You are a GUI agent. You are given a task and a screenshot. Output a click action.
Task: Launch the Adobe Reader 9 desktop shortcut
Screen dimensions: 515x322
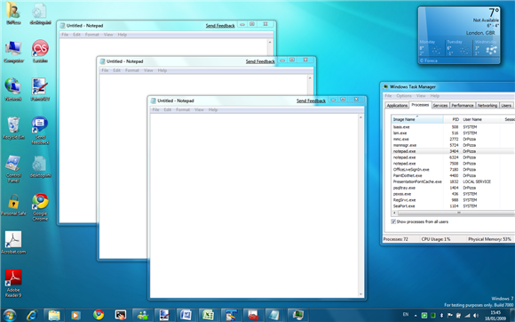13,283
